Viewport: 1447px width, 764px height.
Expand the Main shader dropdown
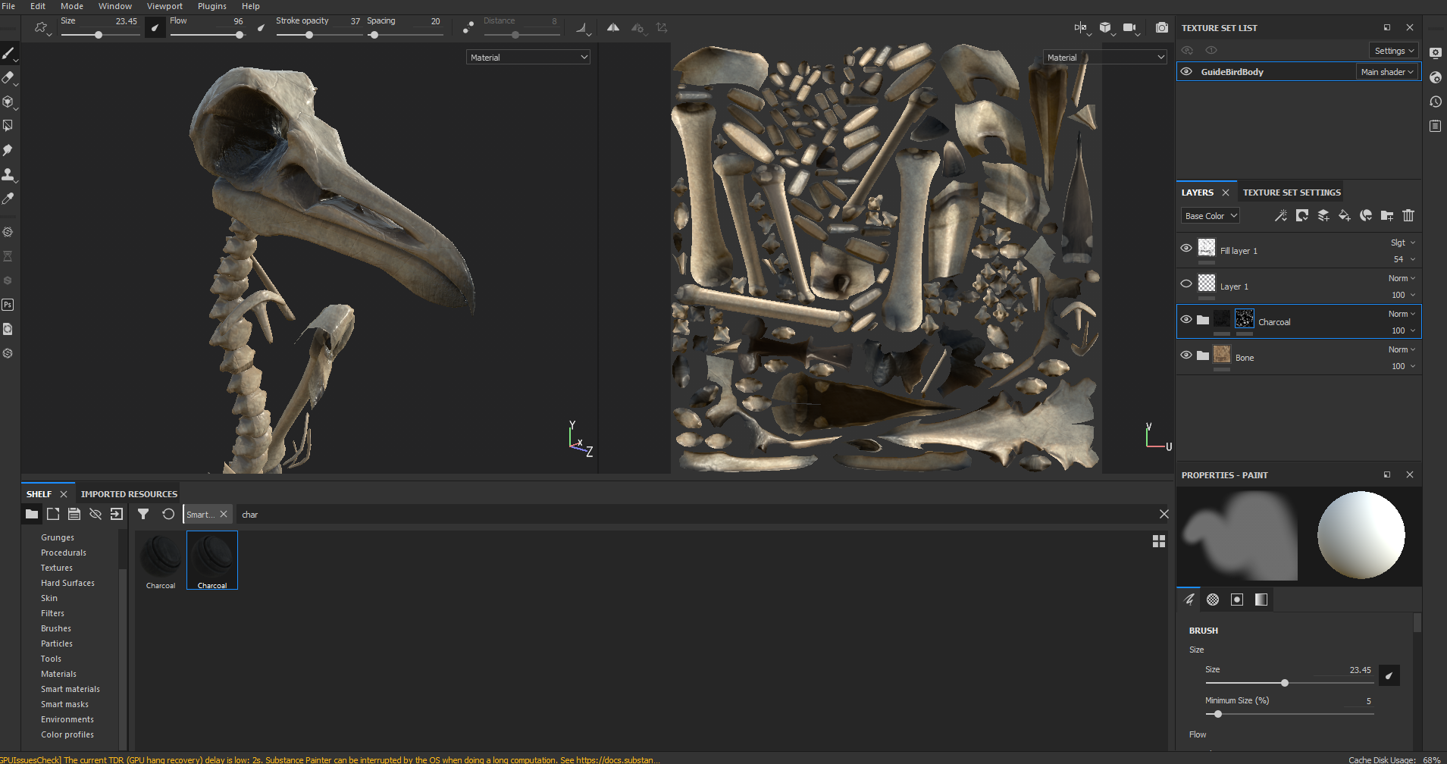(x=1386, y=72)
